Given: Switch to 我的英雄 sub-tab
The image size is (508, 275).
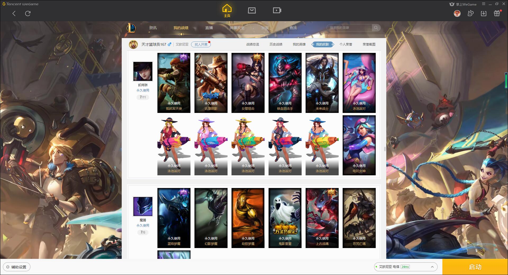Looking at the screenshot, I should tap(299, 44).
